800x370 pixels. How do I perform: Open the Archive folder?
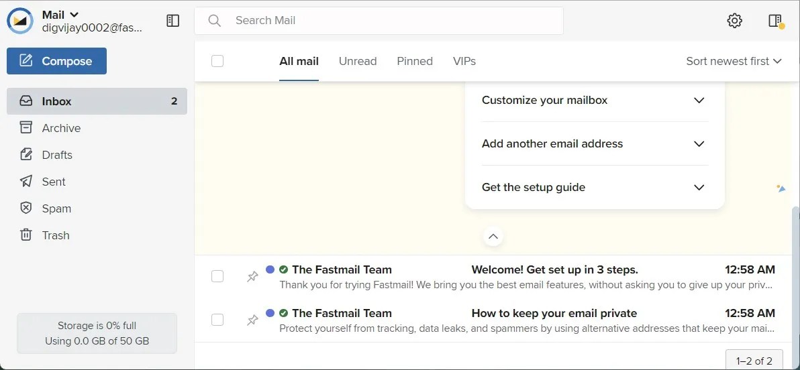61,128
